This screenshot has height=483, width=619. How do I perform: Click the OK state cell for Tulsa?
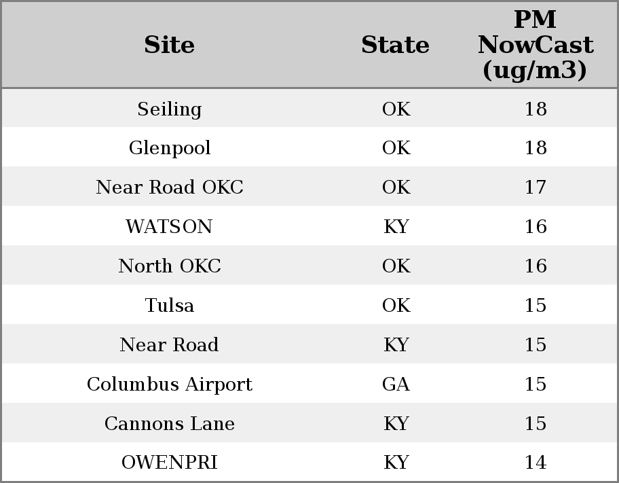point(396,306)
